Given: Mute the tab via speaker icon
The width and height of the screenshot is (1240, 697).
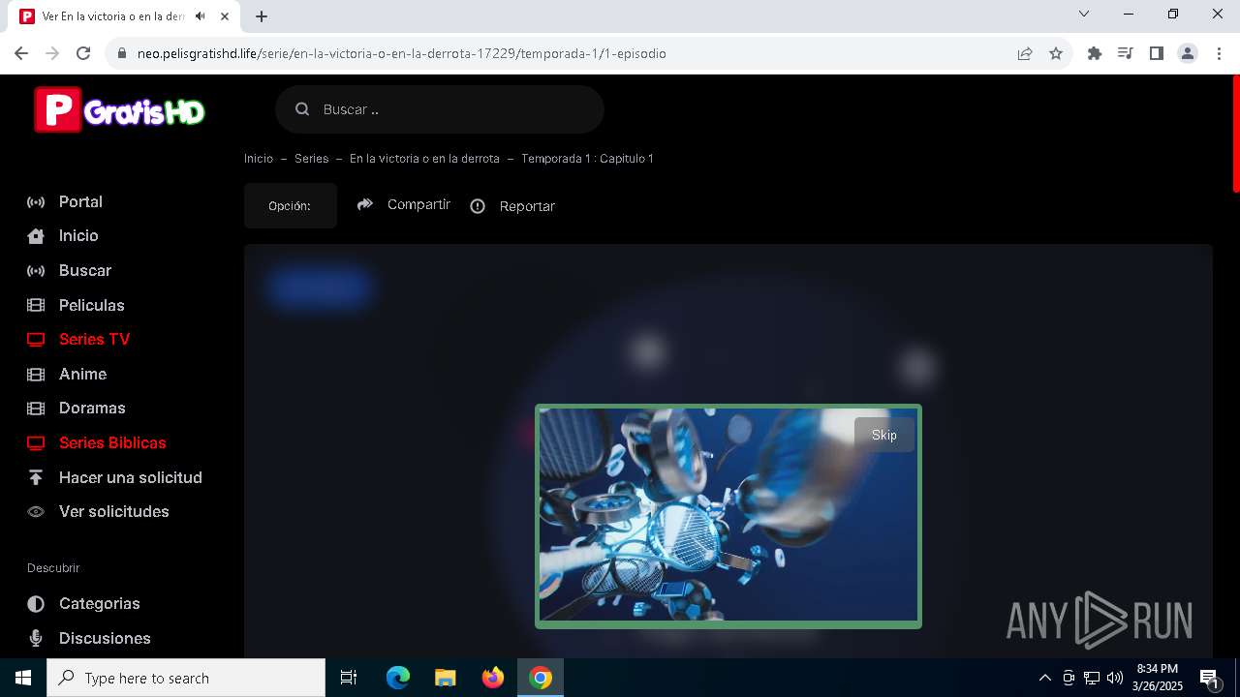Looking at the screenshot, I should [201, 16].
